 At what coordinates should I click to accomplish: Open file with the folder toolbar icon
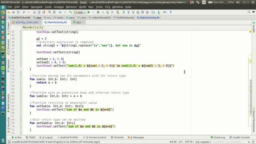9,12
